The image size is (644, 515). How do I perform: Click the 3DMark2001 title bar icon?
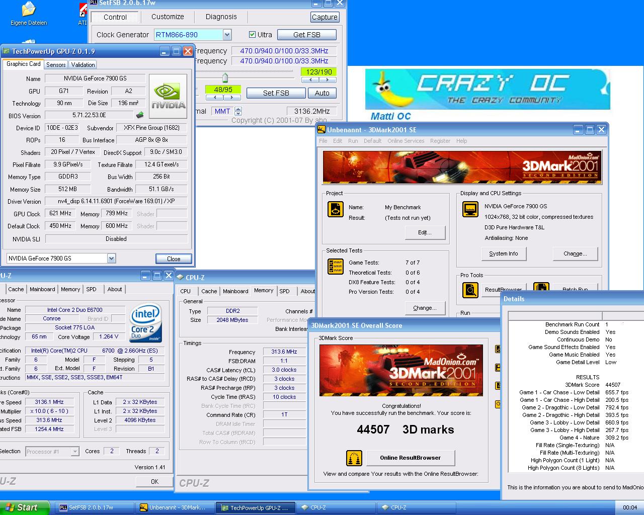click(321, 130)
